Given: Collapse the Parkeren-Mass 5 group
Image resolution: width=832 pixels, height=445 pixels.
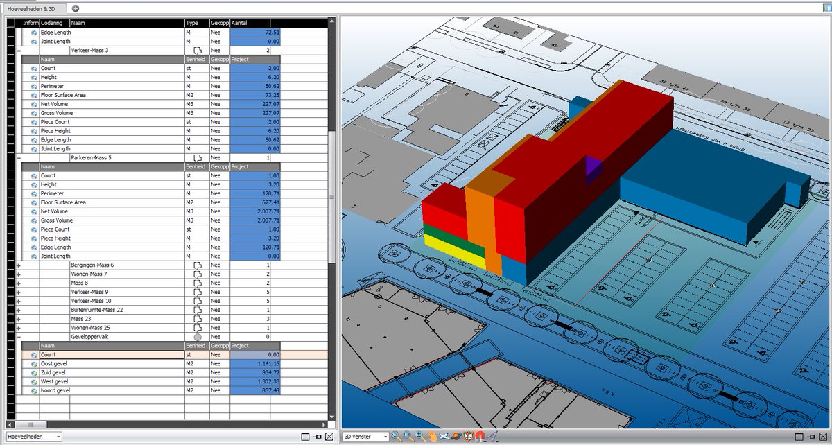Looking at the screenshot, I should [19, 158].
